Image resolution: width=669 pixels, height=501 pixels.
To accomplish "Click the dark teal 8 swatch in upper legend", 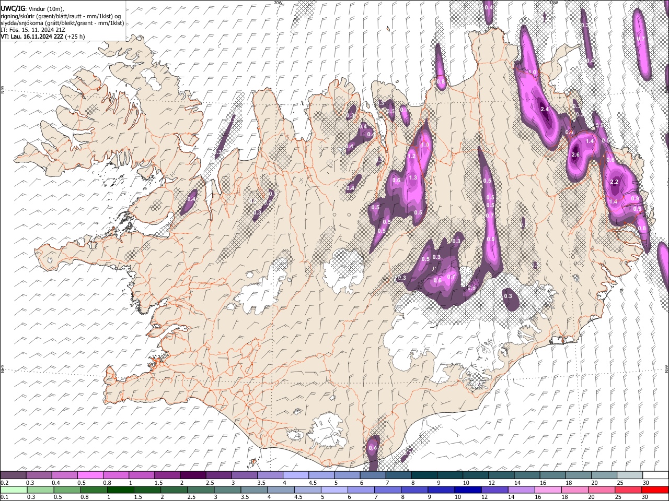I will (x=424, y=475).
